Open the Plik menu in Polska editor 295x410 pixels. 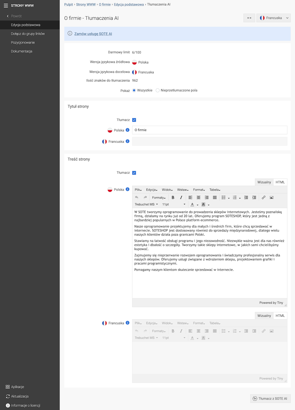coord(138,190)
